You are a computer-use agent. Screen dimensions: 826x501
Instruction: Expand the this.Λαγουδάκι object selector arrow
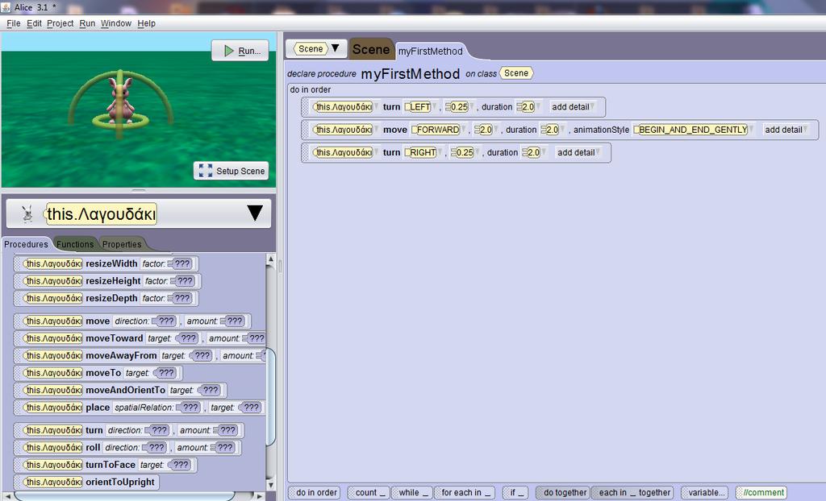[255, 213]
